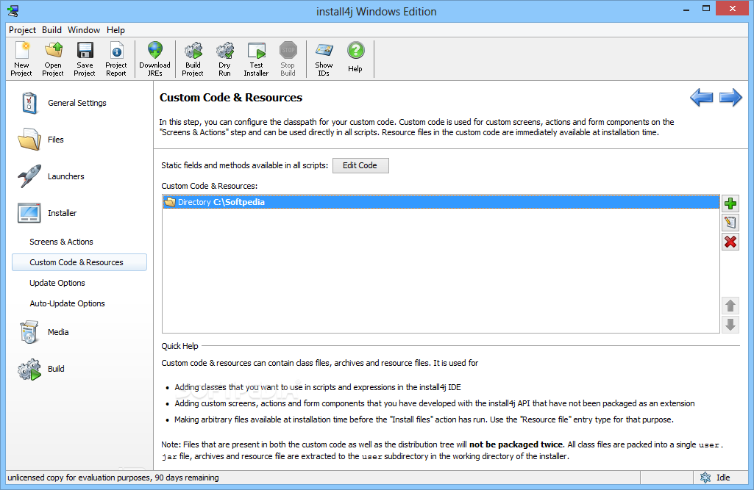The height and width of the screenshot is (490, 754).
Task: Add entry with green plus icon
Action: 730,203
